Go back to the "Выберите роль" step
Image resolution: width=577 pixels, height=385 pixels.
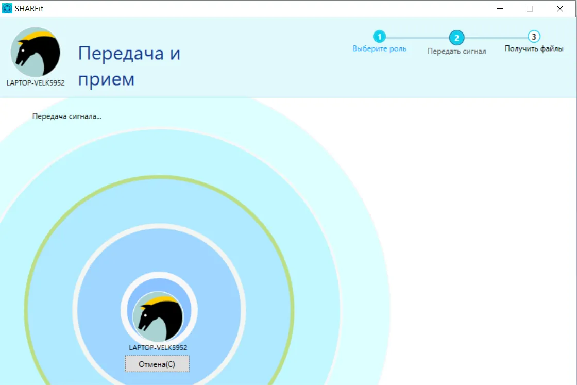pyautogui.click(x=379, y=49)
